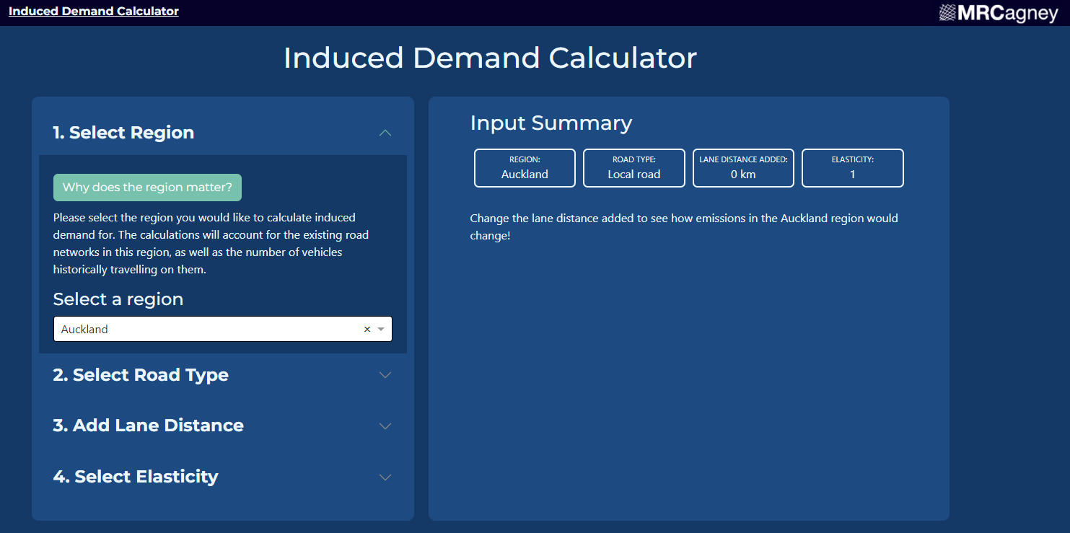Clear the Auckland selection with the x icon

pyautogui.click(x=367, y=330)
